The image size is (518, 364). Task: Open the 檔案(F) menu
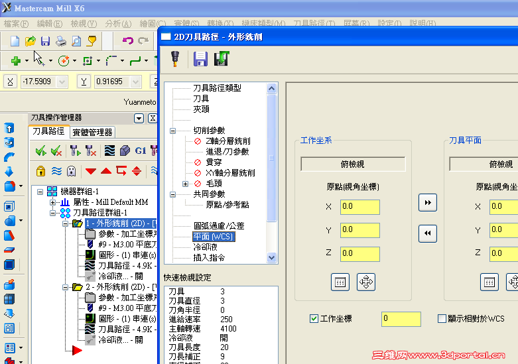point(16,24)
